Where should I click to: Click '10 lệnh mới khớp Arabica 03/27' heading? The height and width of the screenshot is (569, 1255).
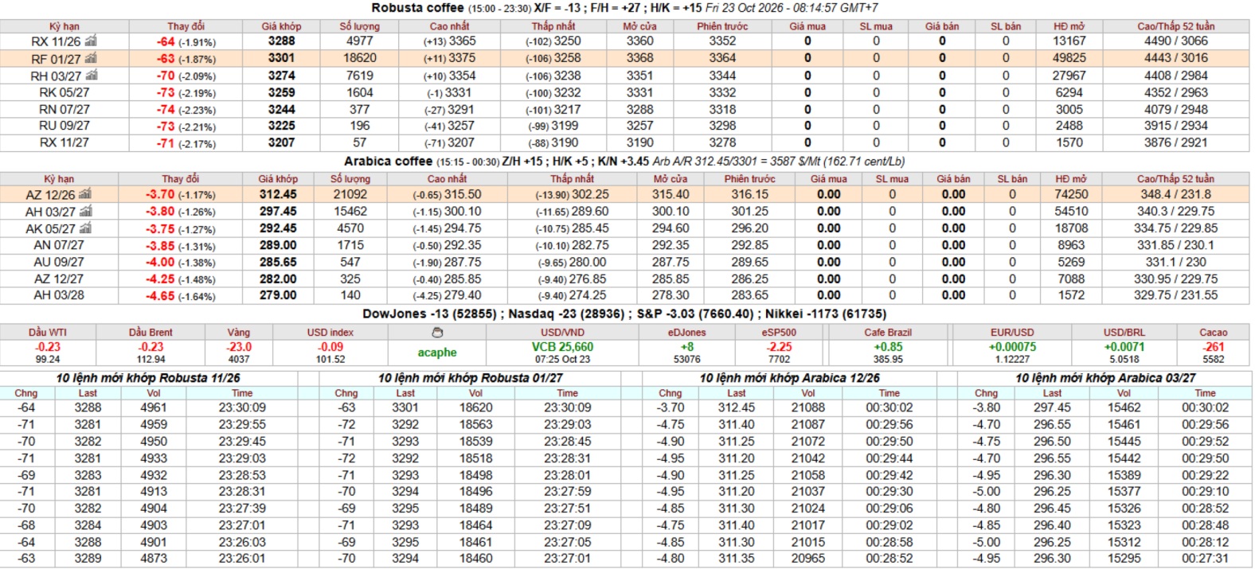click(1105, 378)
